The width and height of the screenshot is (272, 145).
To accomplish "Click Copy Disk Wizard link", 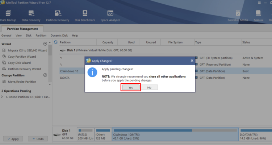I will click(19, 63).
